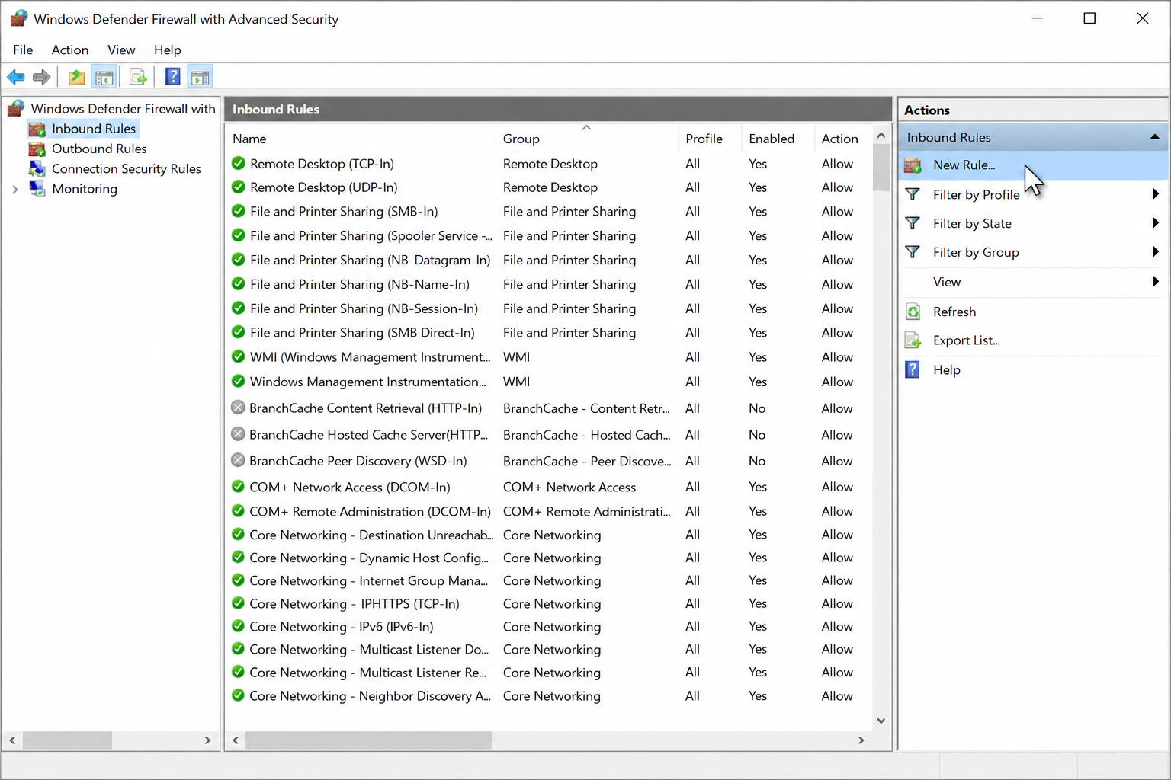This screenshot has width=1171, height=780.
Task: Click the blue Help toolbar icon
Action: pos(173,77)
